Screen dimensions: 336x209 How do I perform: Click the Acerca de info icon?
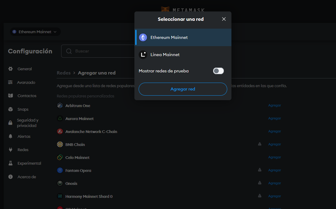[x=11, y=177]
